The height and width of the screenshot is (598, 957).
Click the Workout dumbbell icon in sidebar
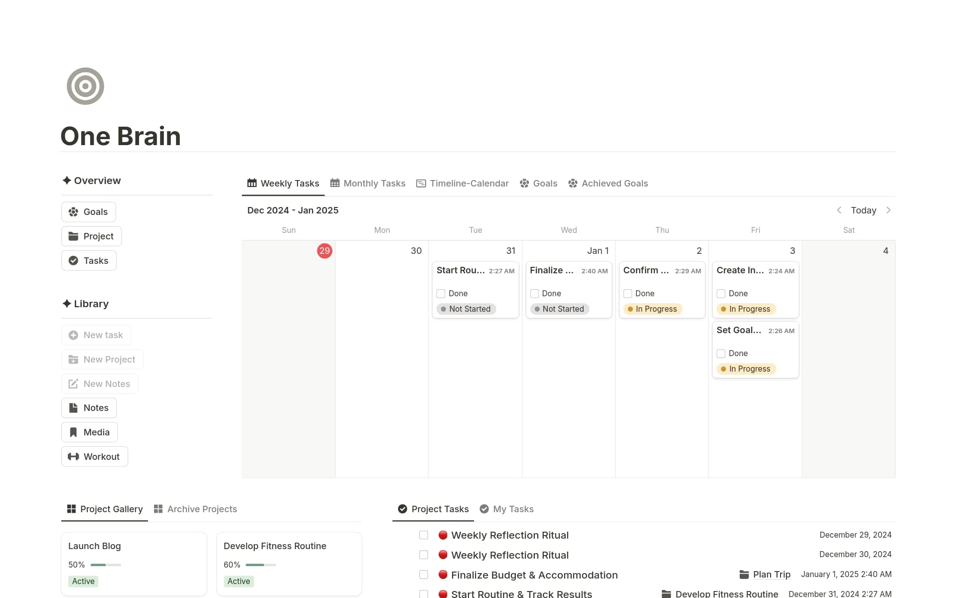[73, 456]
